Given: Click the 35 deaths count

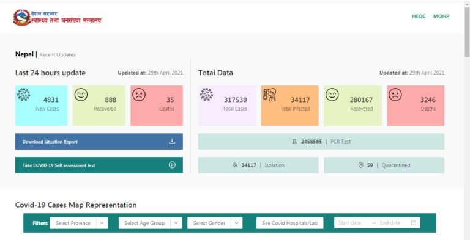Looking at the screenshot, I should pyautogui.click(x=170, y=100).
